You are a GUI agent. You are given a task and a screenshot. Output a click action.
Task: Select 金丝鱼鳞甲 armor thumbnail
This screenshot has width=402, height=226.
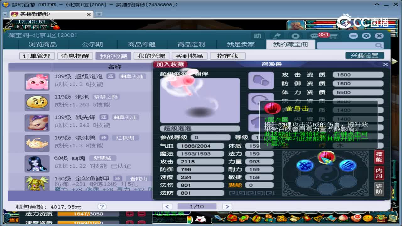[37, 183]
